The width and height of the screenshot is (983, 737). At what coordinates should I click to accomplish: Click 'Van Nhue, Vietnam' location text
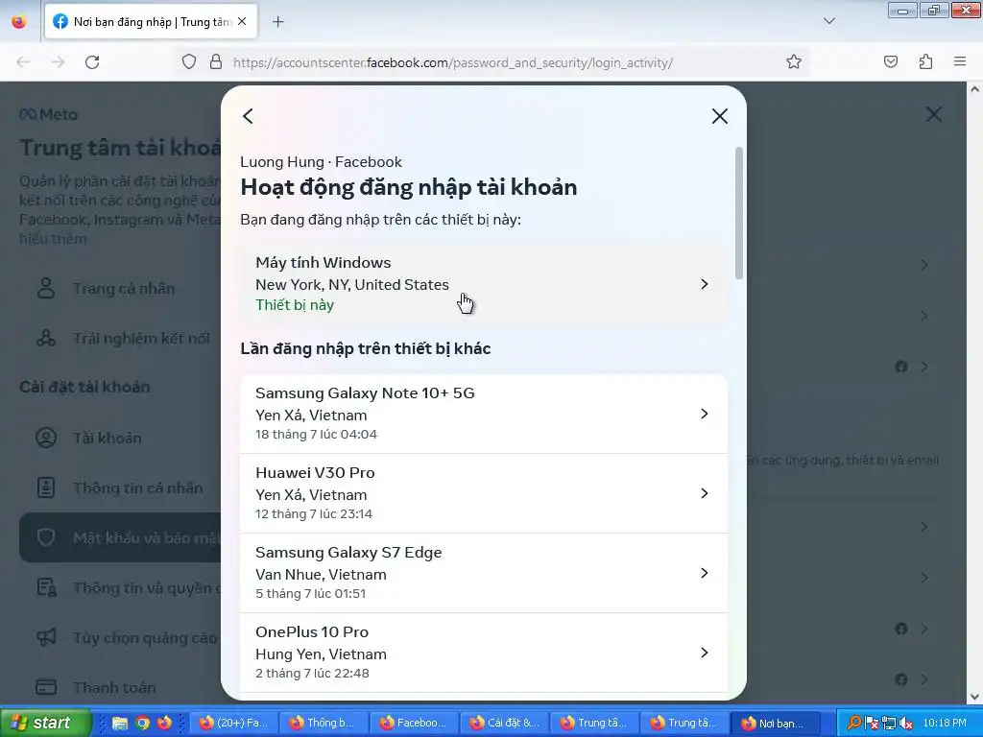coord(321,575)
